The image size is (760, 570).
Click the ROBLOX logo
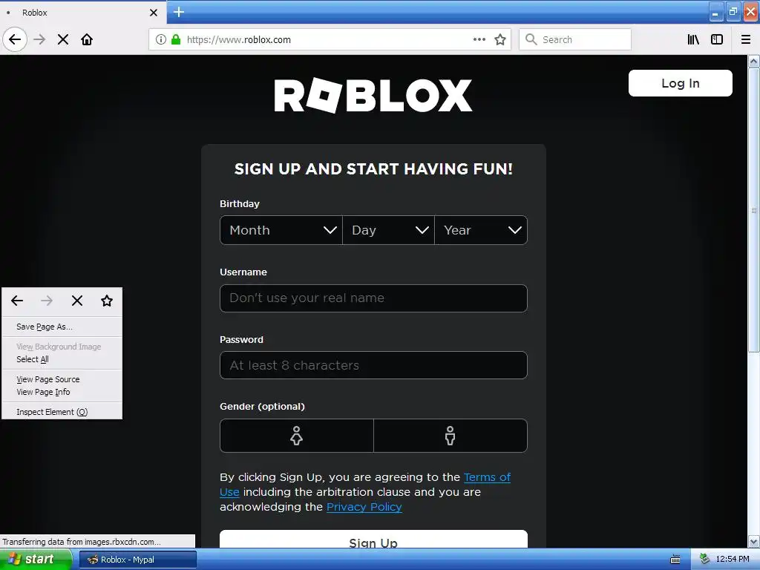pos(373,95)
